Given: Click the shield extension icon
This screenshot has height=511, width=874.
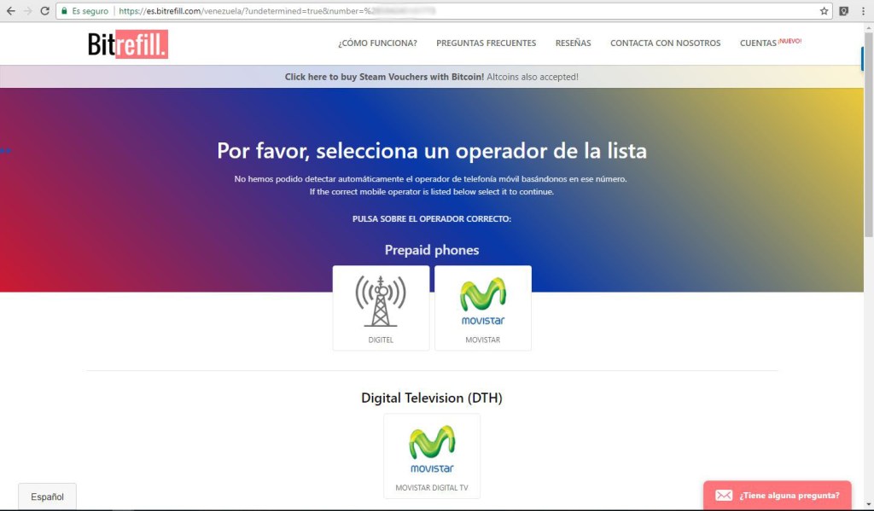Looking at the screenshot, I should pos(844,10).
